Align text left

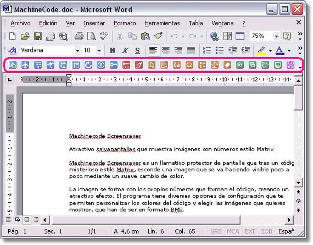[153, 50]
